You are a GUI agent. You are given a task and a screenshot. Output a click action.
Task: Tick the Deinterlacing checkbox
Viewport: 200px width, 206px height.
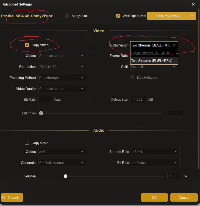pyautogui.click(x=132, y=78)
